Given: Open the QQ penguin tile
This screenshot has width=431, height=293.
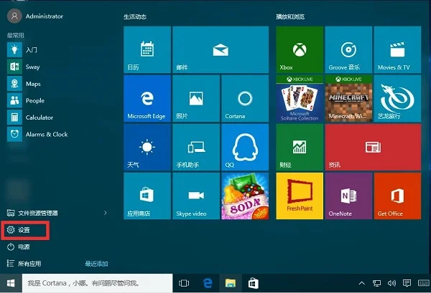Looking at the screenshot, I should tap(244, 149).
